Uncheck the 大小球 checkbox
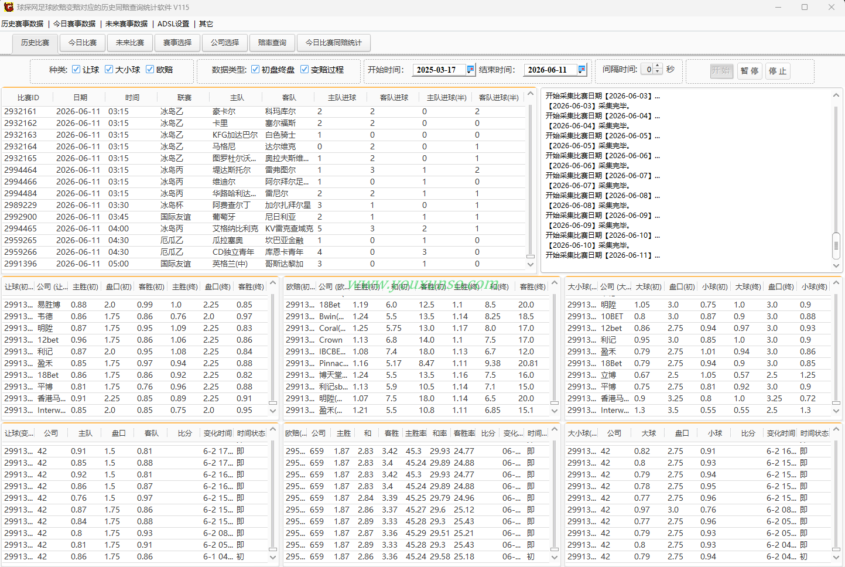Screen dimensions: 845x567 pyautogui.click(x=109, y=69)
